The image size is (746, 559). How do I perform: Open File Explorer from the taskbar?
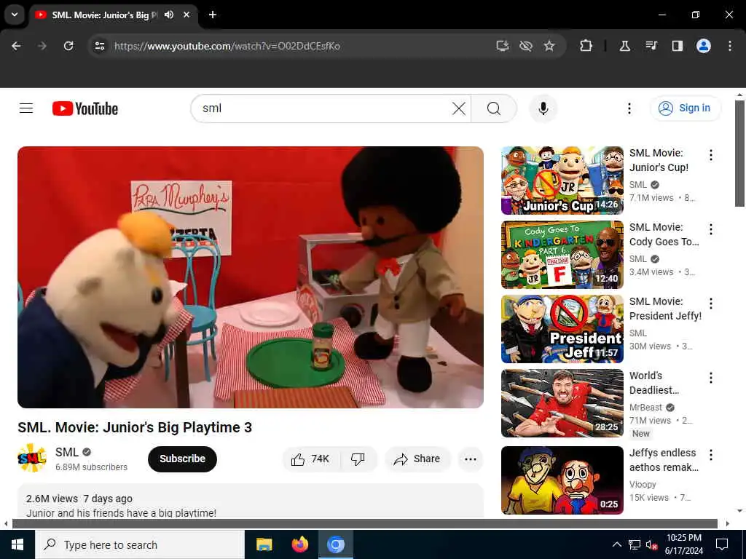264,544
